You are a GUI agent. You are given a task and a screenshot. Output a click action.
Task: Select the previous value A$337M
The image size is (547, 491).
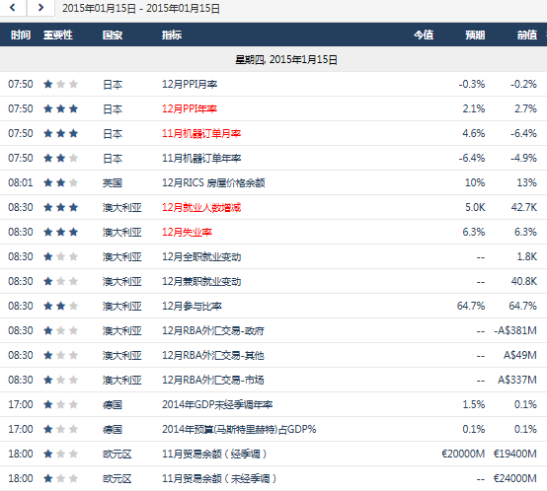[517, 380]
